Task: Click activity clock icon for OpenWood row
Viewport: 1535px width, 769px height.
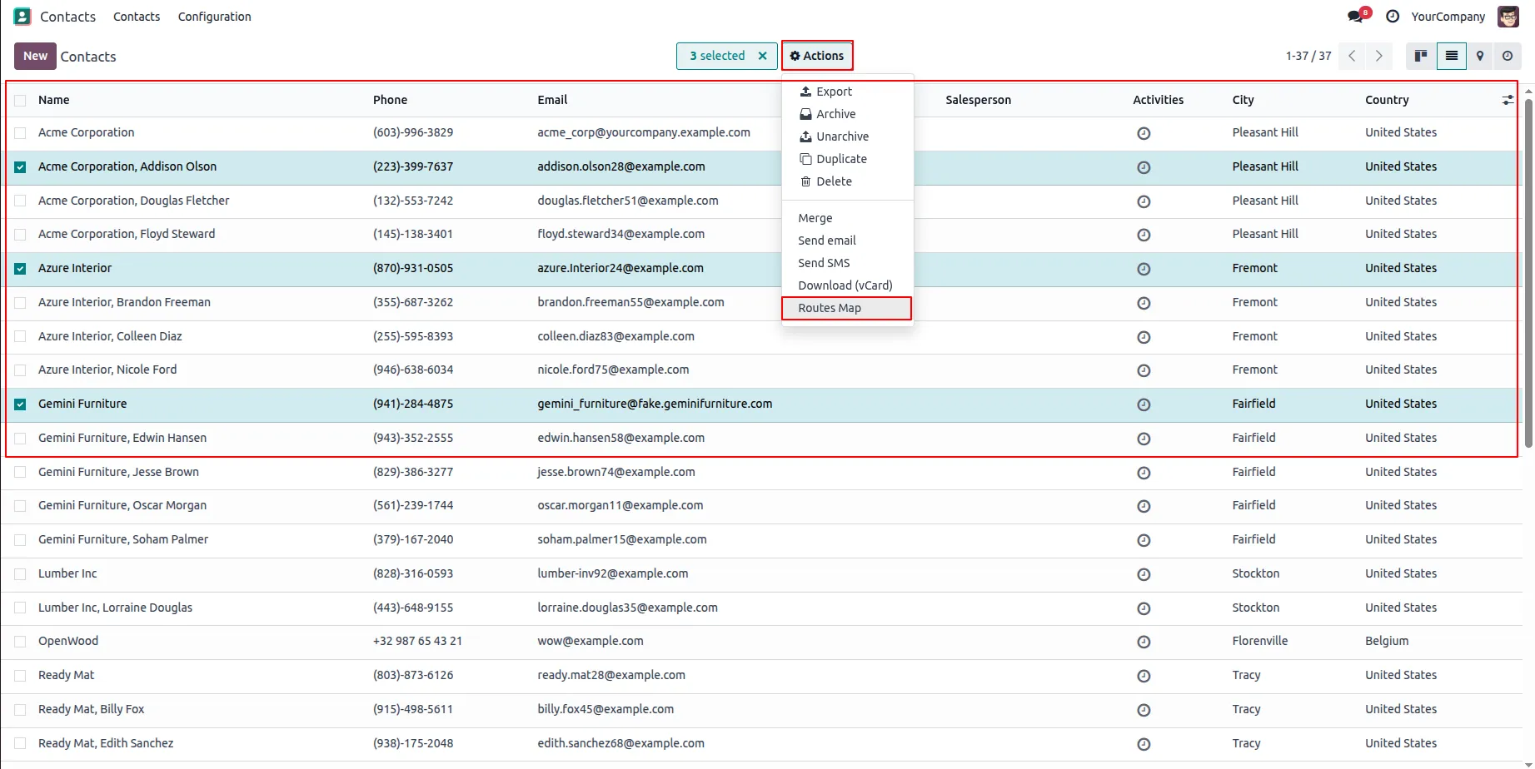Action: click(x=1144, y=642)
